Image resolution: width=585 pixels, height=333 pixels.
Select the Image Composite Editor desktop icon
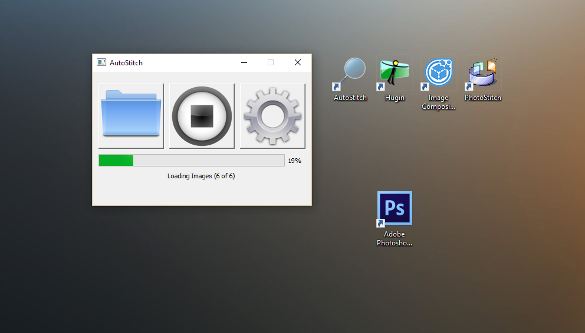(x=438, y=74)
